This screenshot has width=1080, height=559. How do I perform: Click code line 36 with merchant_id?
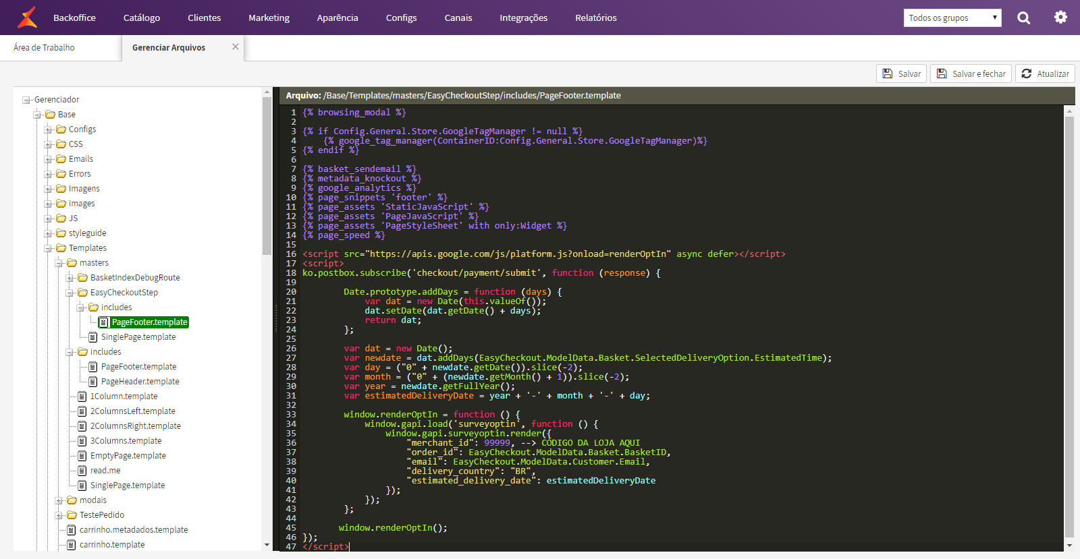[523, 443]
